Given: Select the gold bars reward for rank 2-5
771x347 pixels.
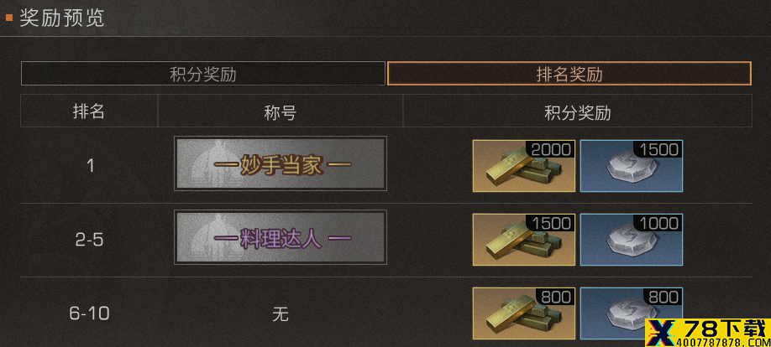Looking at the screenshot, I should [524, 240].
